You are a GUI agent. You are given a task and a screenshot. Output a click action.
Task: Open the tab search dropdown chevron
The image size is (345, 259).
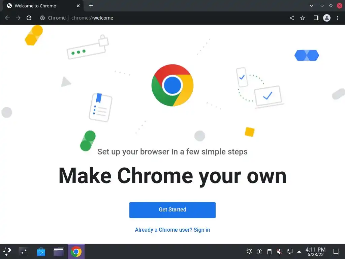[x=311, y=6]
